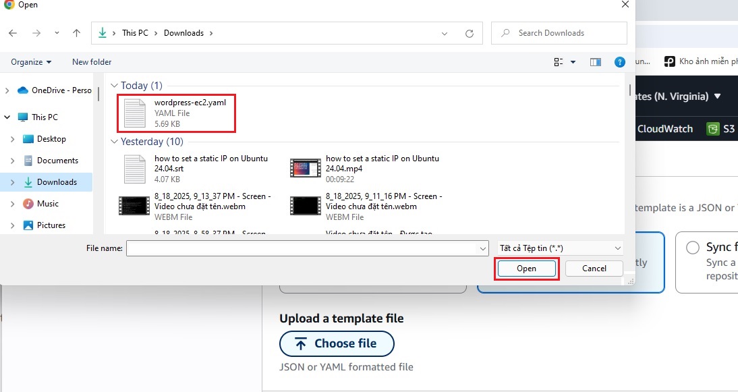Expand the OneDrive tree node

[x=7, y=90]
